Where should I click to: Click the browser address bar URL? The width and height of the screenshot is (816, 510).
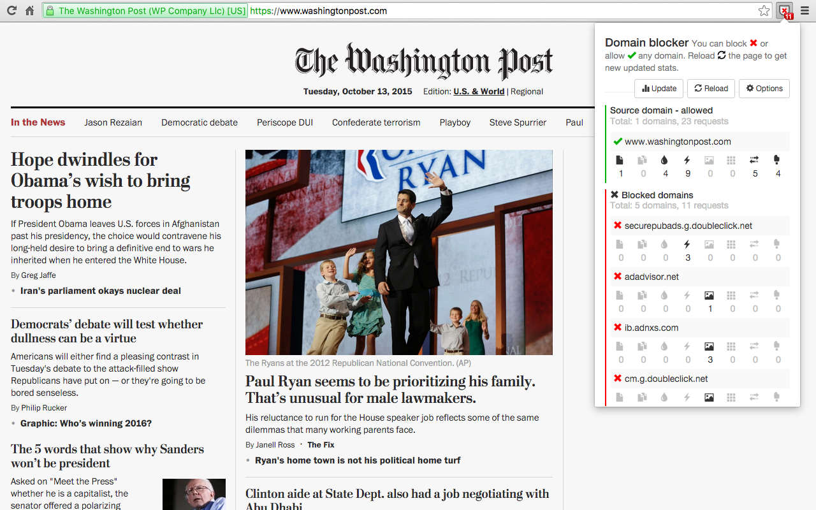[x=319, y=11]
